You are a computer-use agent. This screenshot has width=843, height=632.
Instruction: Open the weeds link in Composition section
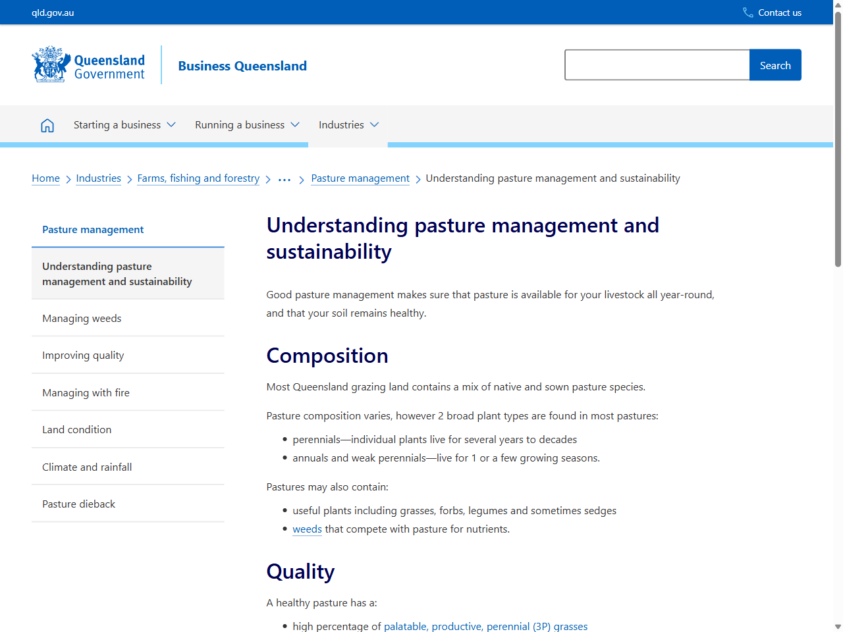click(x=307, y=529)
